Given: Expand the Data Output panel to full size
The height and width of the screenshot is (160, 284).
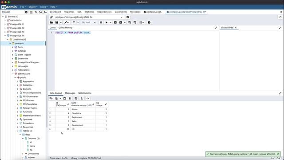Looking at the screenshot, I should pyautogui.click(x=280, y=93).
